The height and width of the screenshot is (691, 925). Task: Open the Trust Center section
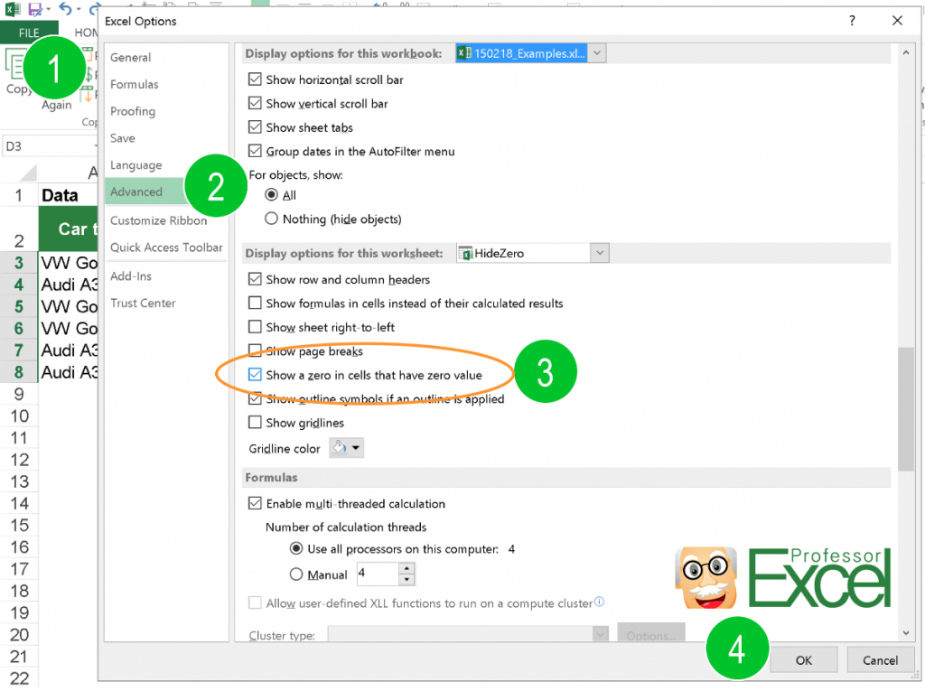click(142, 303)
